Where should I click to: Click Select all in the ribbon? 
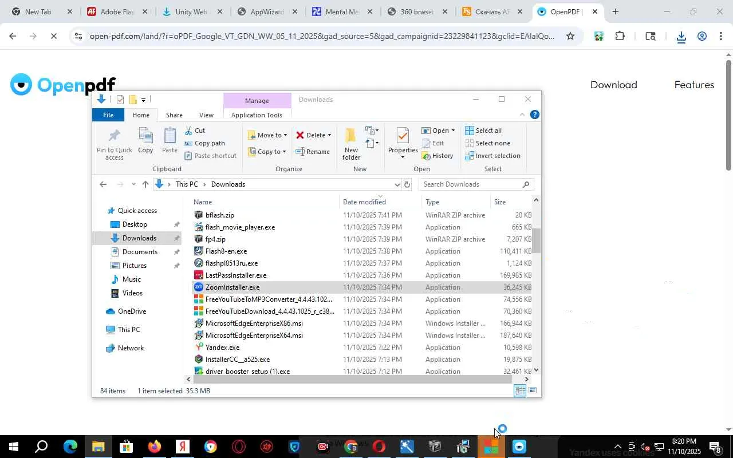tap(483, 131)
